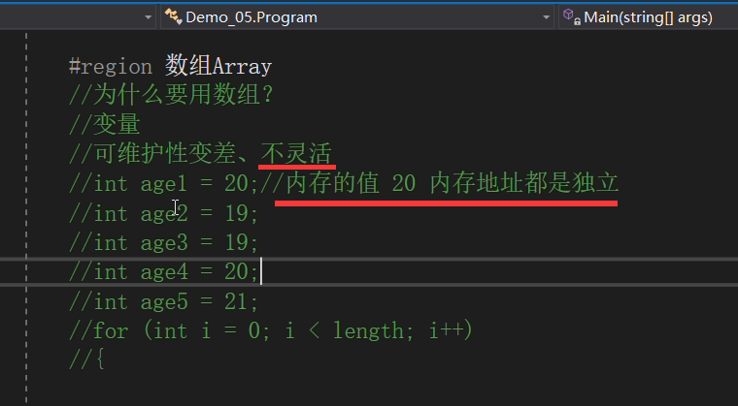This screenshot has width=738, height=406.
Task: Place cursor in '//int age2 = 19;'
Action: (x=164, y=214)
